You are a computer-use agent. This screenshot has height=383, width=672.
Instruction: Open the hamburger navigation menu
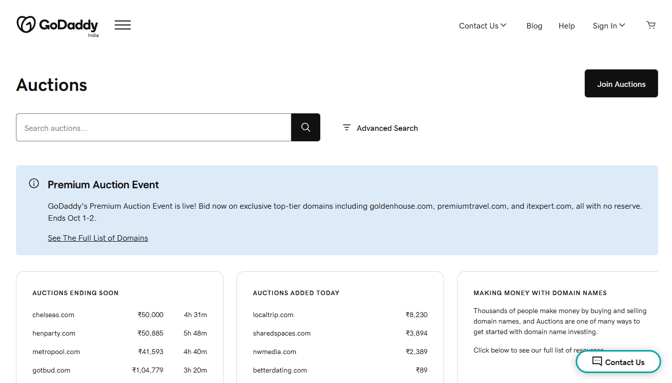tap(123, 25)
